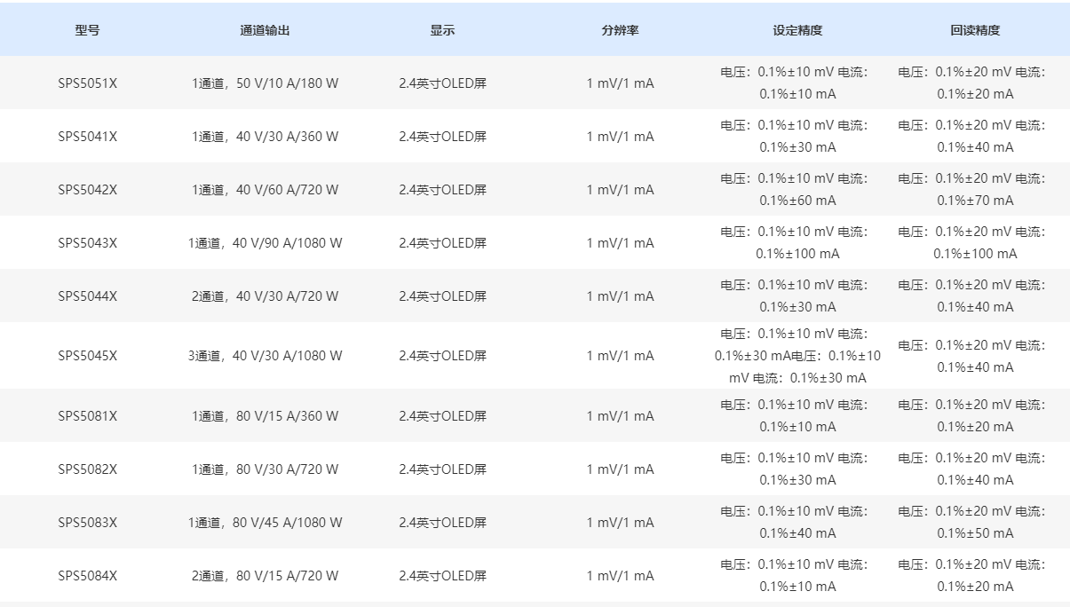This screenshot has height=607, width=1070.
Task: Click the 型号 column header
Action: point(87,30)
